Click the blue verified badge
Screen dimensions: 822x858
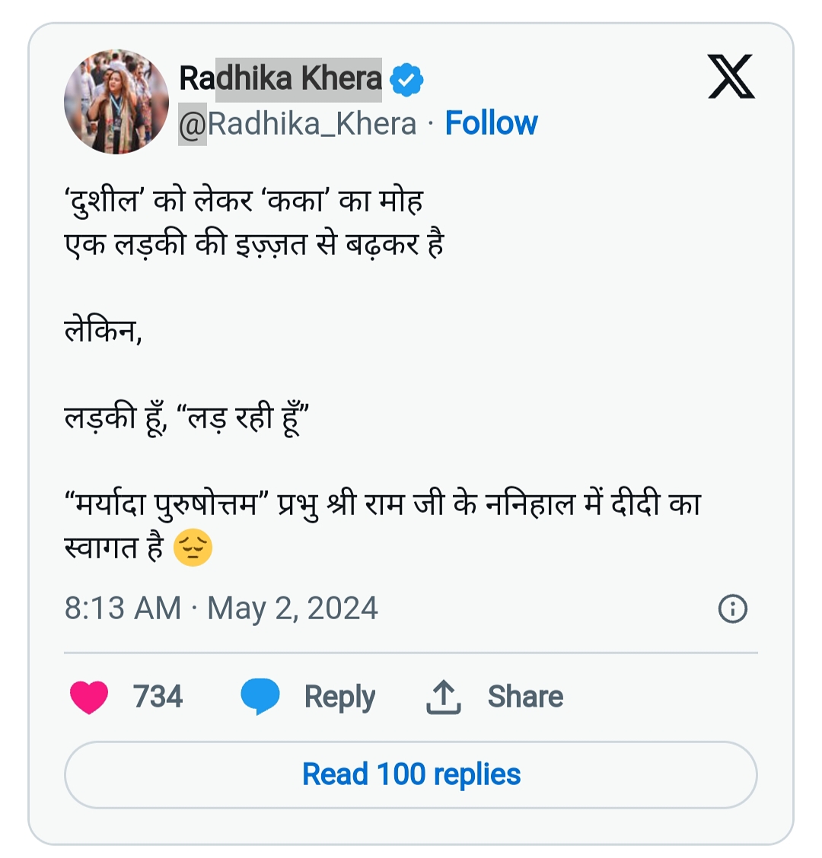[x=407, y=80]
